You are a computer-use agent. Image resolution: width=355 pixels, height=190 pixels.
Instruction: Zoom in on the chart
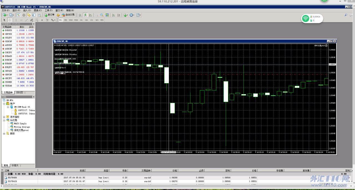(97, 15)
